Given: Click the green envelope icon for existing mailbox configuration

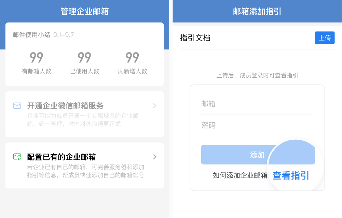Looking at the screenshot, I should (17, 157).
